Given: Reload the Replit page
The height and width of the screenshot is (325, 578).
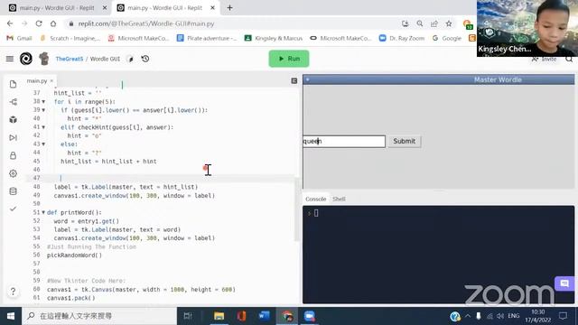Looking at the screenshot, I should pyautogui.click(x=39, y=23).
